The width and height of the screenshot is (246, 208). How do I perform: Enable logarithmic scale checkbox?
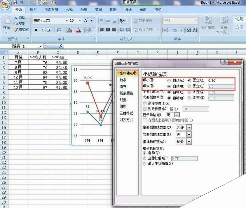point(144,109)
